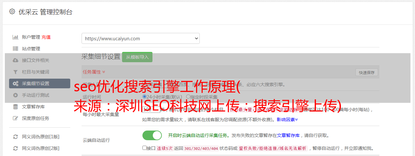This screenshot has width=415, height=156.
Task: Open 同义词伪原创[2版] menu item
Action: pyautogui.click(x=40, y=148)
